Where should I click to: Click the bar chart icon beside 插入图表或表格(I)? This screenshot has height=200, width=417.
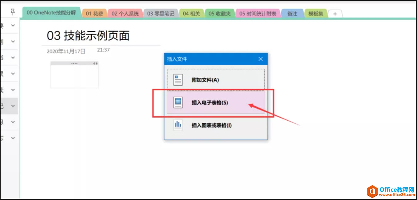tap(178, 125)
